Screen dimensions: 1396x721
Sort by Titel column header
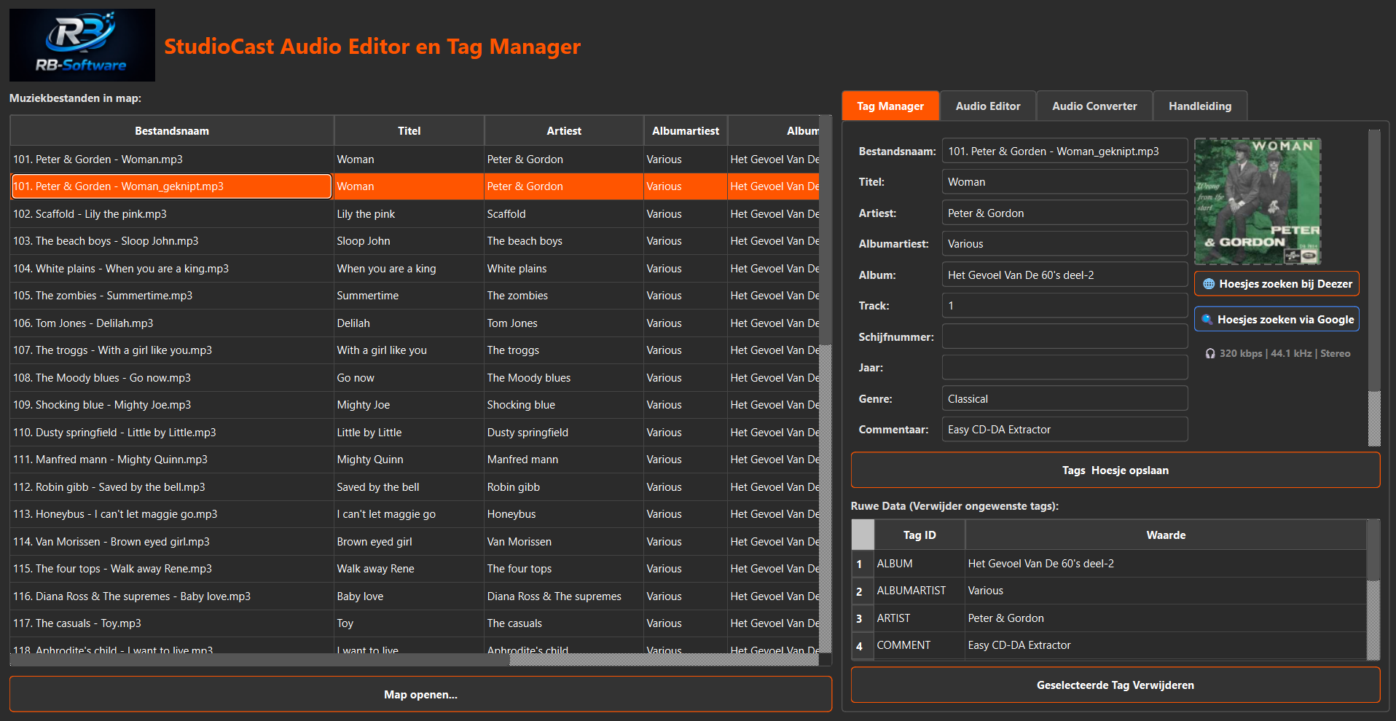(409, 131)
